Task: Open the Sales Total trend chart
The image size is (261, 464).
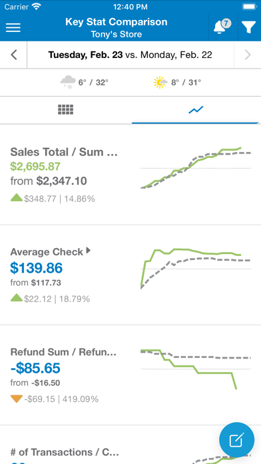Action: [196, 168]
